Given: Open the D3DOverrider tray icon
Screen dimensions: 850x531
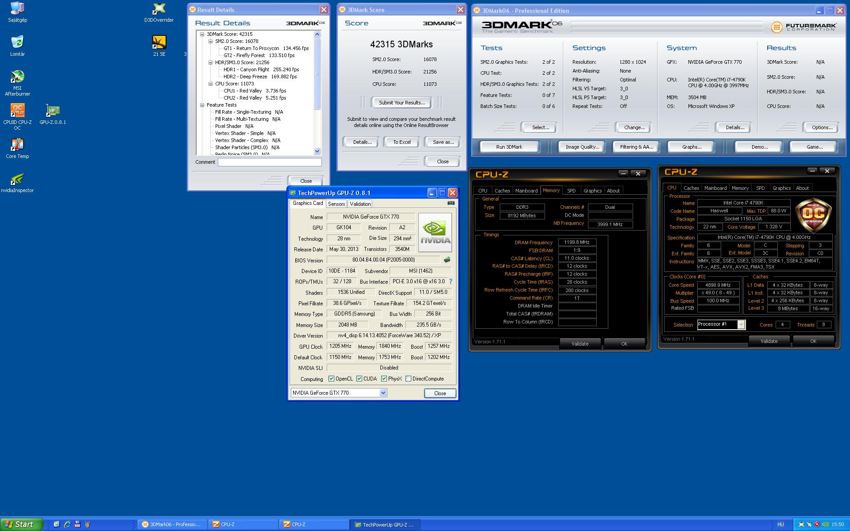Looking at the screenshot, I should [801, 525].
